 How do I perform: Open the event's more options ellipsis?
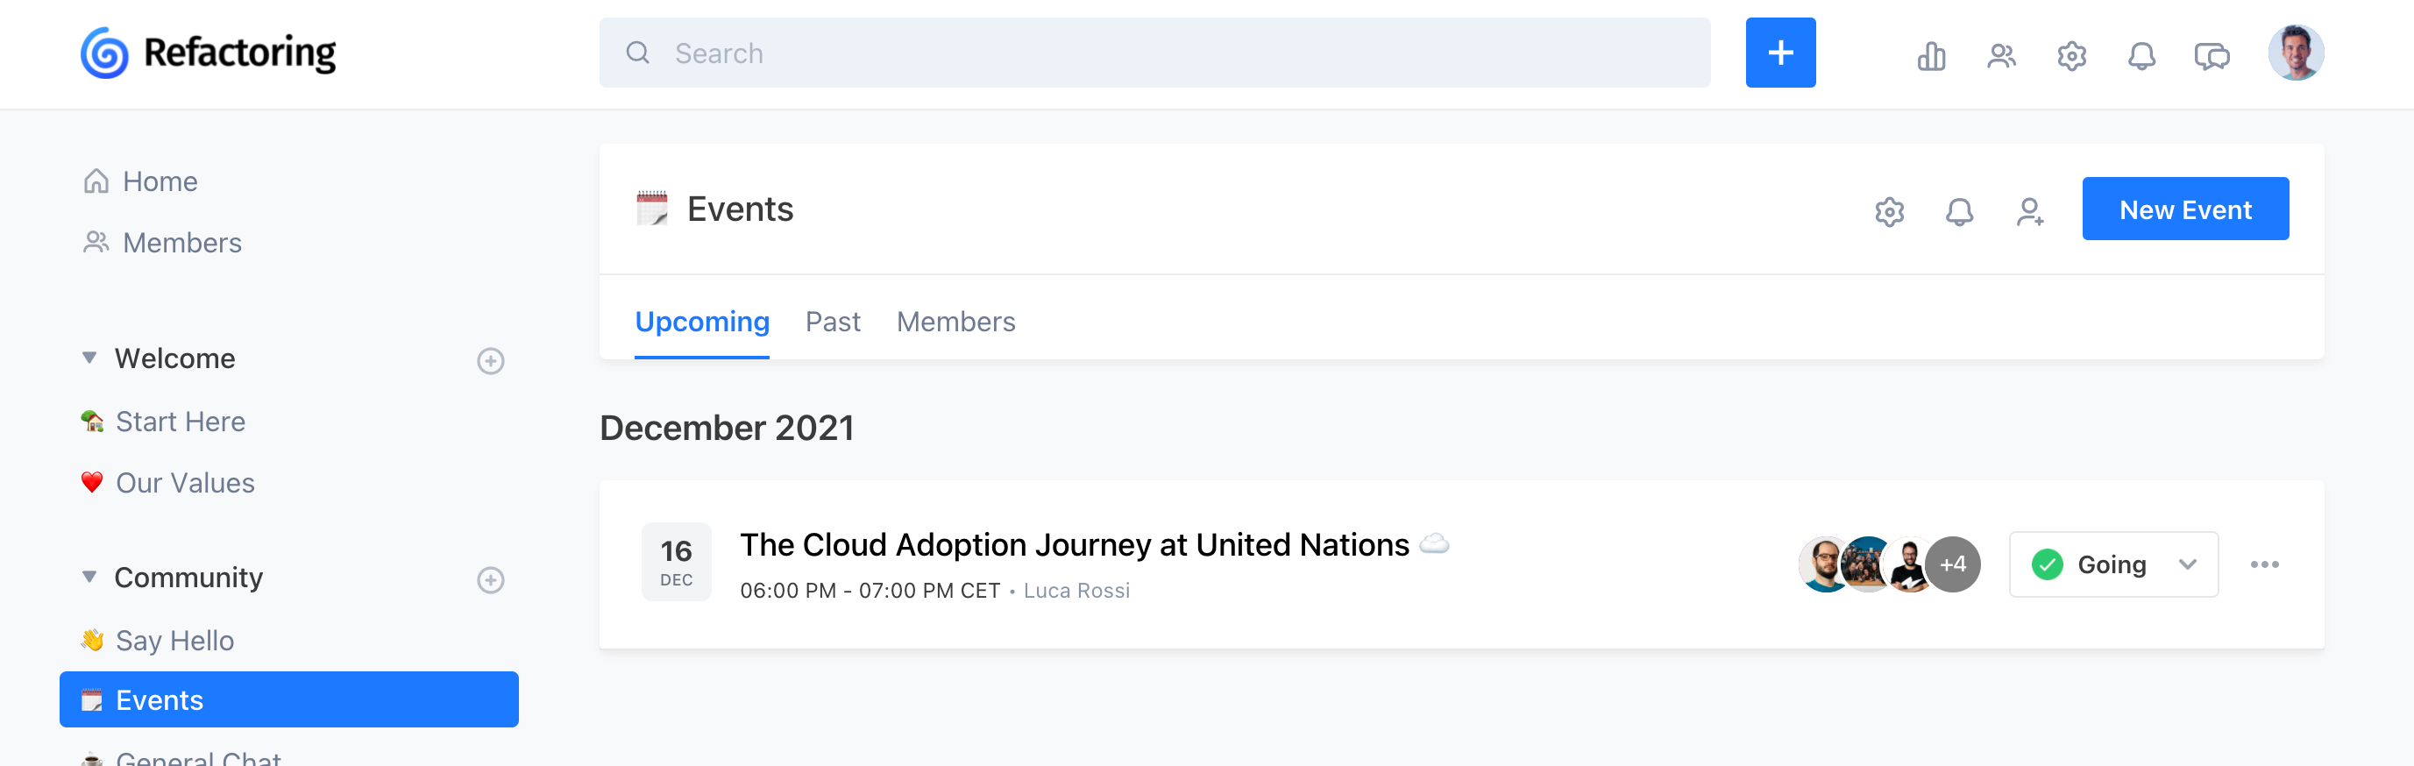(2267, 564)
